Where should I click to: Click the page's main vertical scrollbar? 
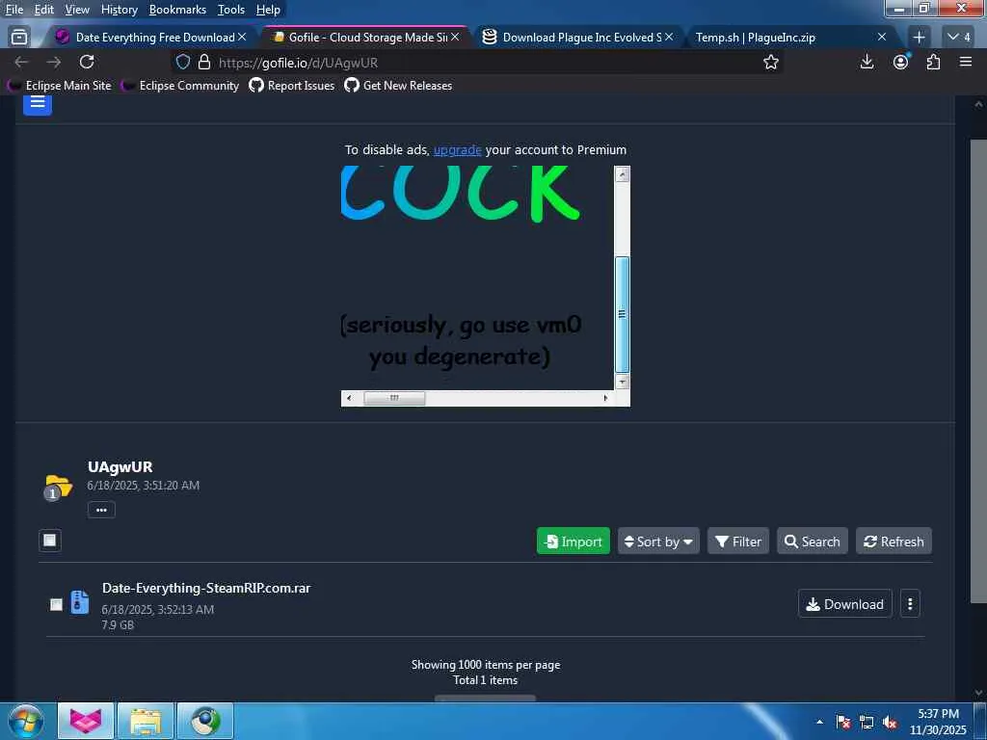click(978, 371)
